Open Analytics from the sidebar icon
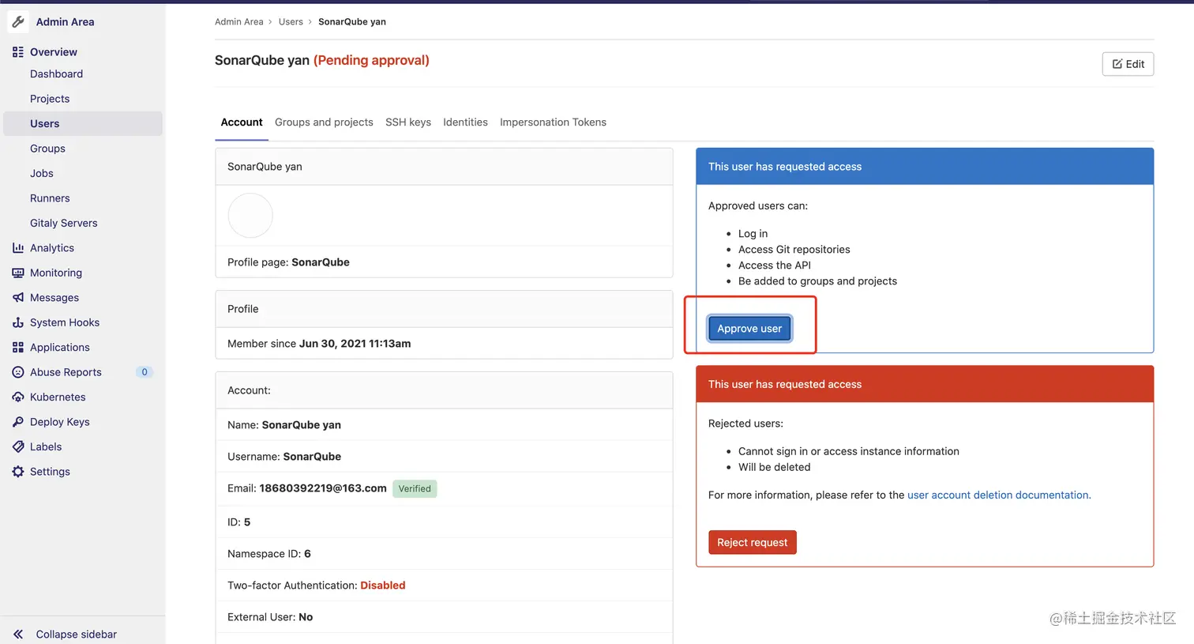Image resolution: width=1194 pixels, height=644 pixels. click(18, 247)
